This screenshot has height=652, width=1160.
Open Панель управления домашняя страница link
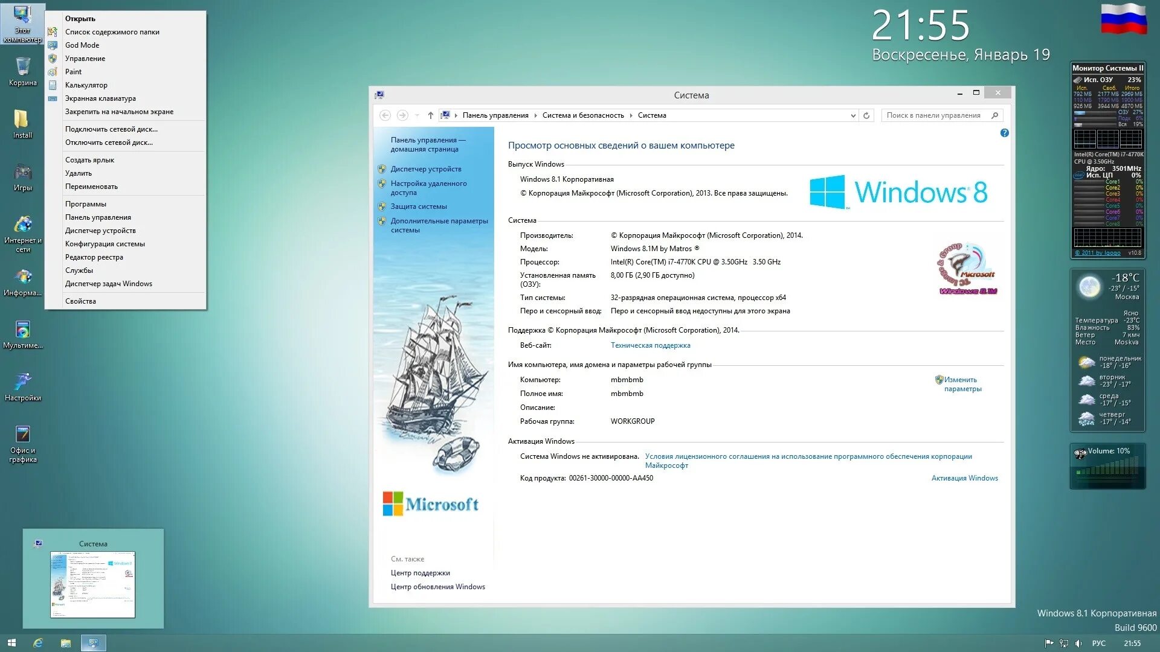(428, 144)
